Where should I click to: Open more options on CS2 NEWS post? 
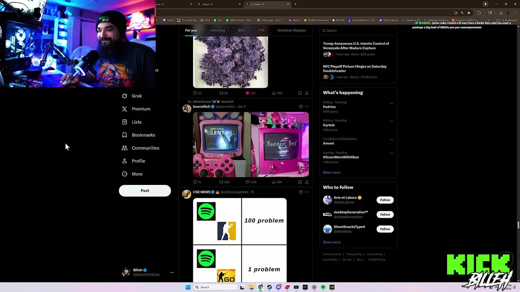pos(307,192)
